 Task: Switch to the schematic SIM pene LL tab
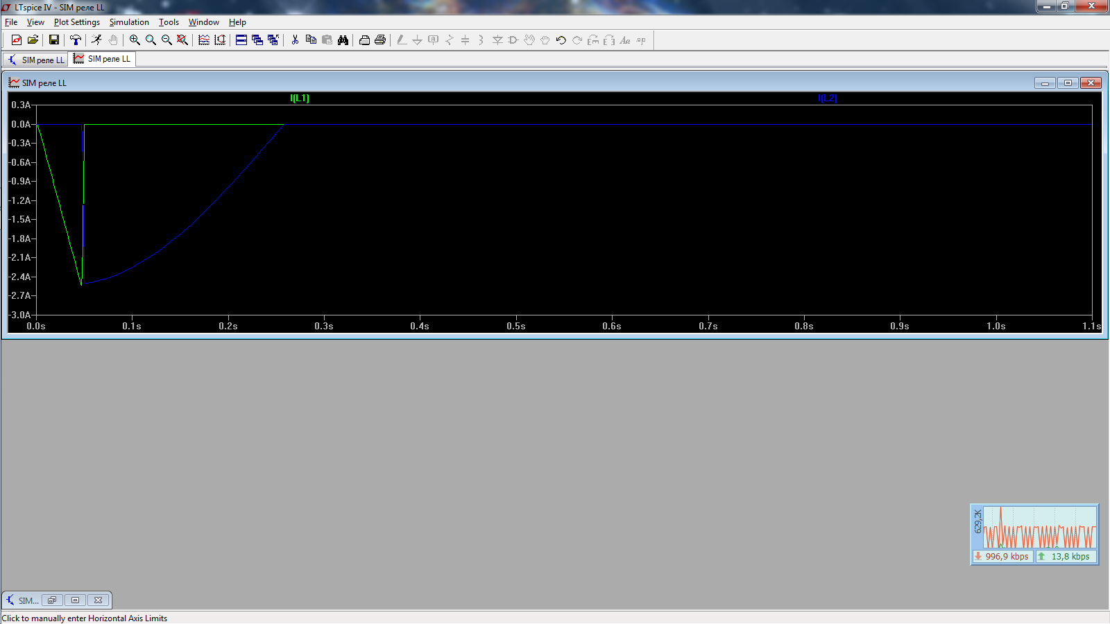[x=36, y=60]
